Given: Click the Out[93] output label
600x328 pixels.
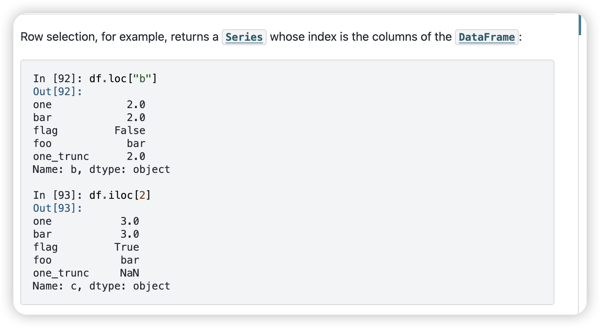Looking at the screenshot, I should [x=57, y=208].
